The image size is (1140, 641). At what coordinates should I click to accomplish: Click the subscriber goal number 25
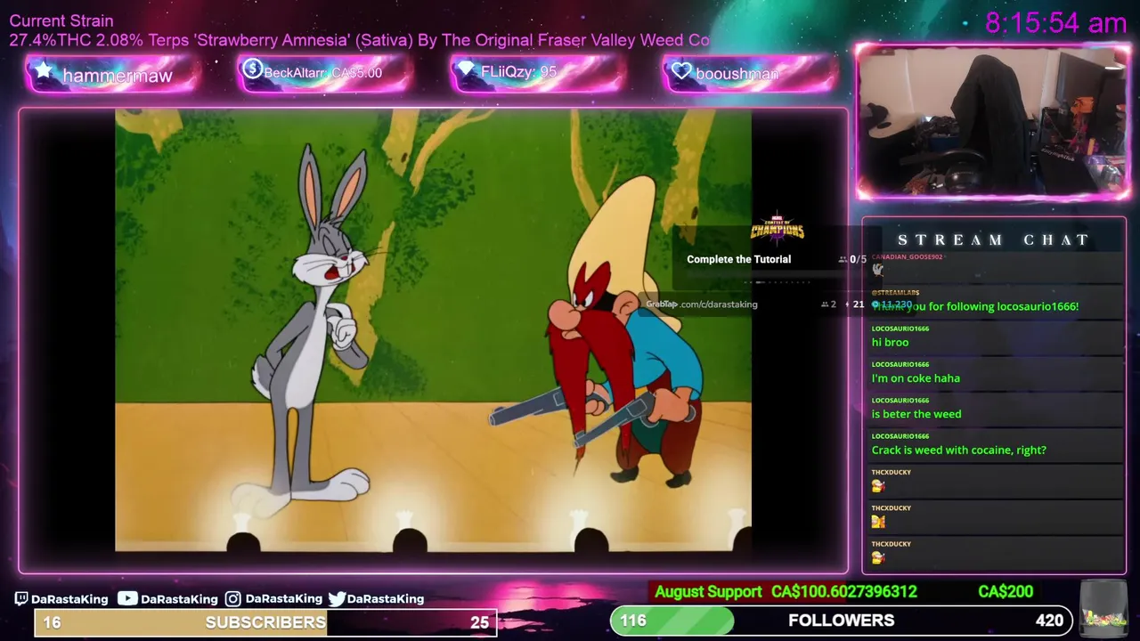479,622
